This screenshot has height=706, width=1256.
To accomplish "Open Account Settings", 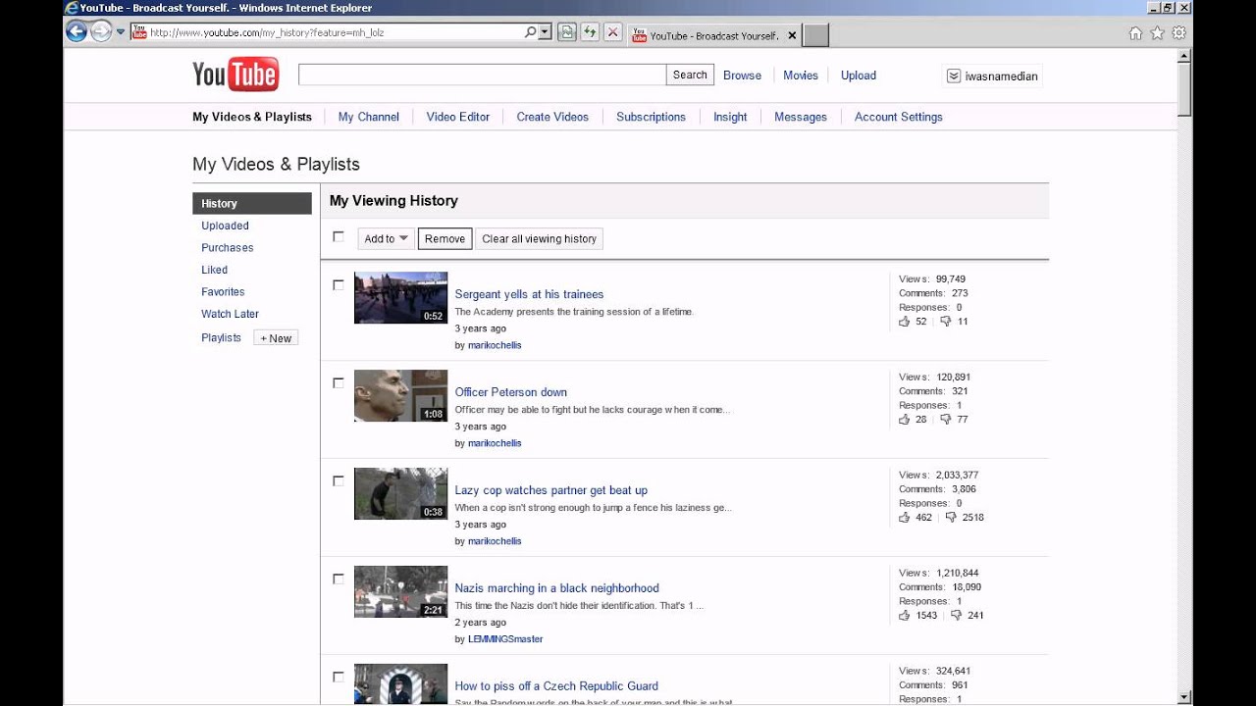I will coord(899,117).
